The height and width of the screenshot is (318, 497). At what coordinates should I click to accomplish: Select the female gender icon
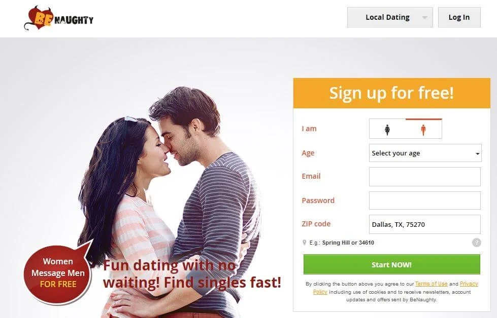387,130
